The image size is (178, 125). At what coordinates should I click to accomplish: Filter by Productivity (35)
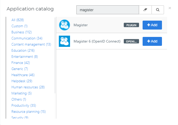coord(24,106)
